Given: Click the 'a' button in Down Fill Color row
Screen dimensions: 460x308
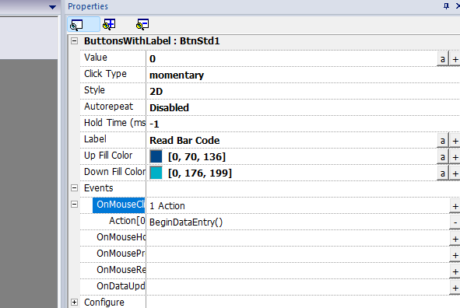Looking at the screenshot, I should click(x=442, y=173).
